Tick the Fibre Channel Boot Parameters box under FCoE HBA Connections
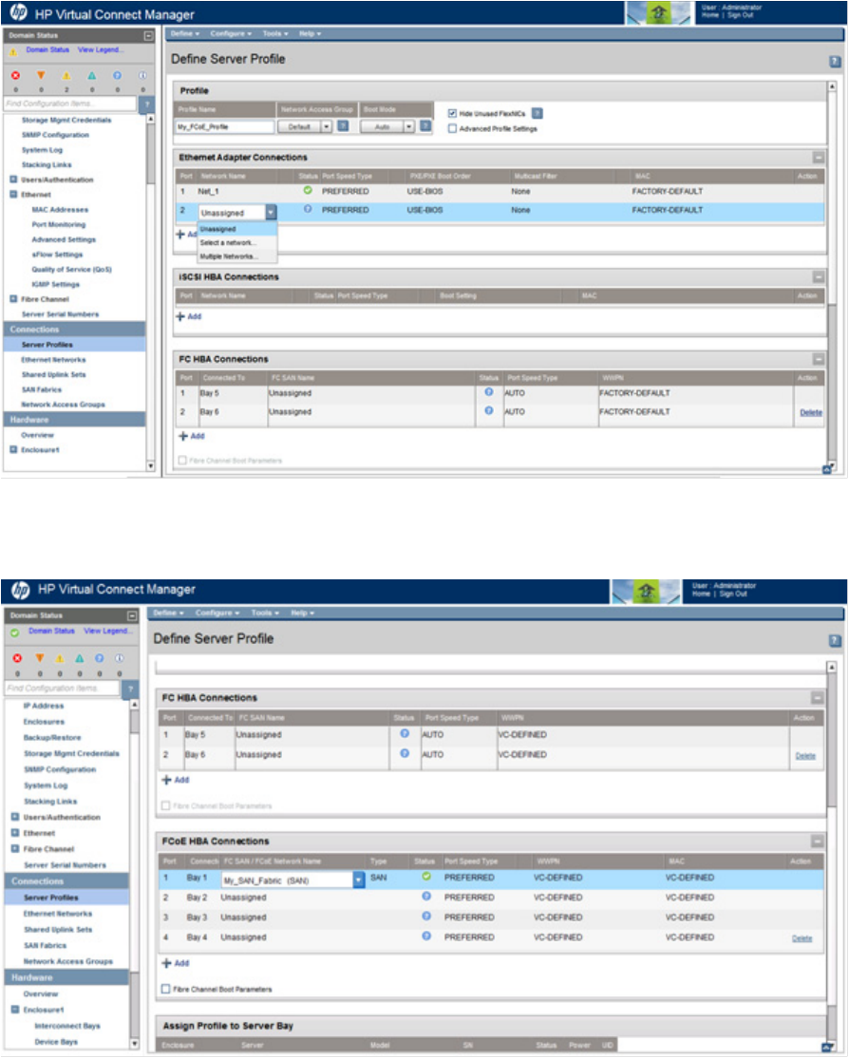 166,990
